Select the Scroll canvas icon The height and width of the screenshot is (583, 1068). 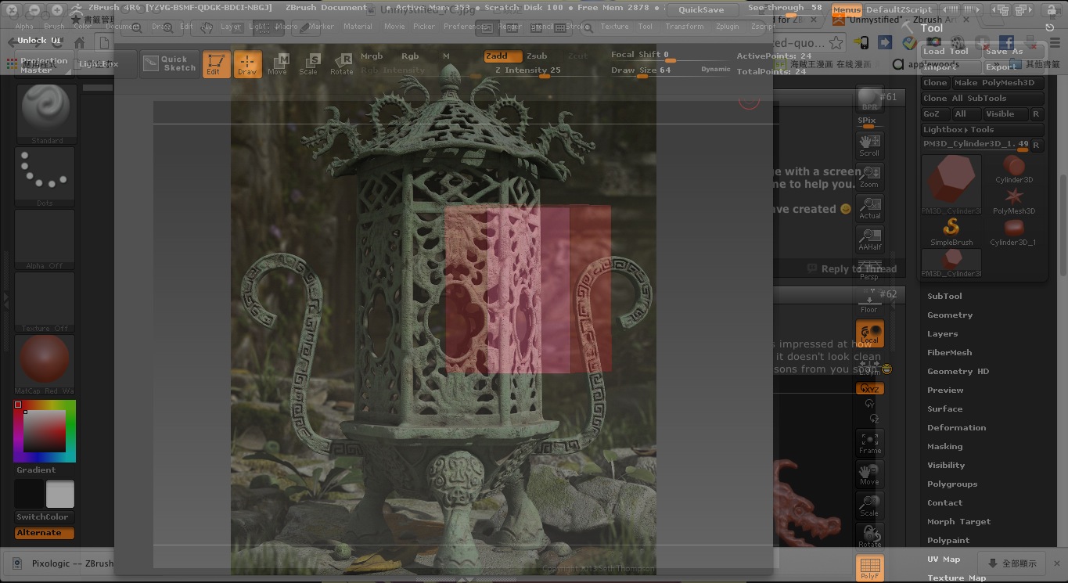[869, 145]
